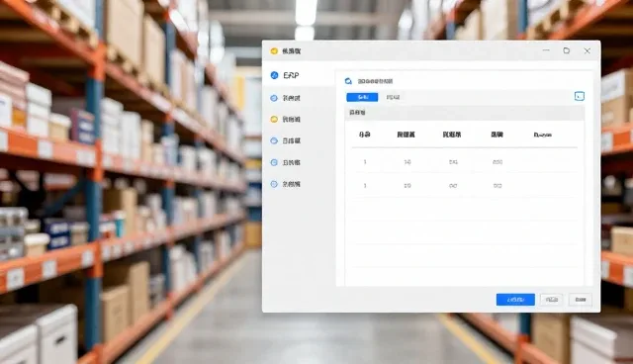633x364 pixels.
Task: Select the first data row of the table
Action: click(464, 162)
